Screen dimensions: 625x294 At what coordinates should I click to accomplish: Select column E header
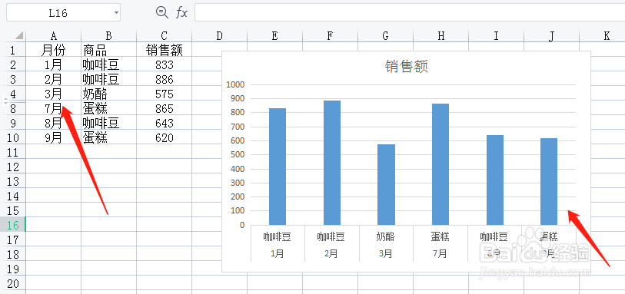(x=274, y=36)
